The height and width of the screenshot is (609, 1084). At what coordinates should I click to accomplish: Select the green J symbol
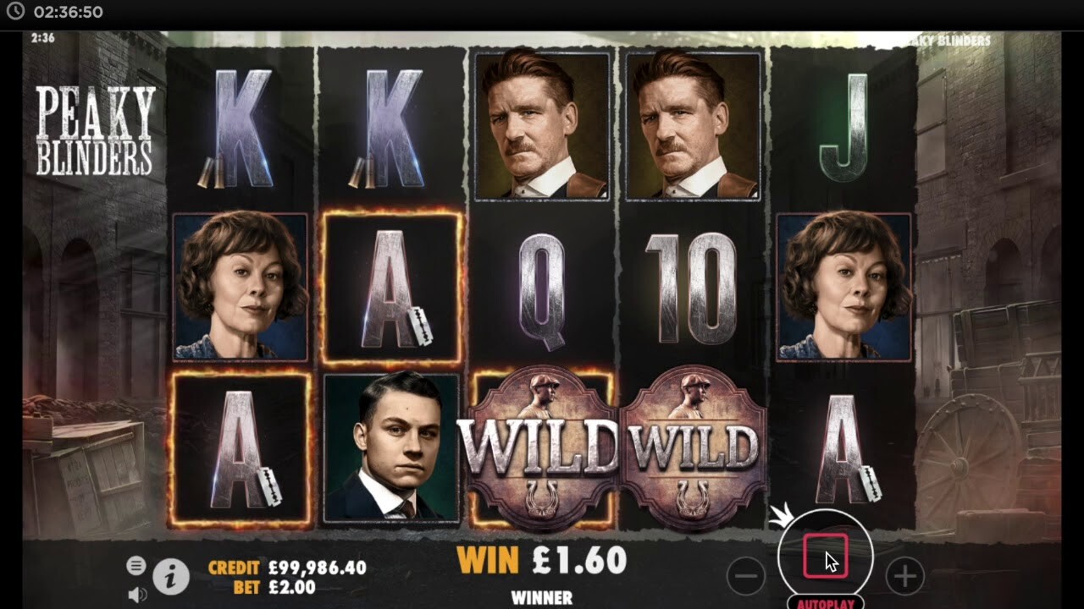point(843,127)
